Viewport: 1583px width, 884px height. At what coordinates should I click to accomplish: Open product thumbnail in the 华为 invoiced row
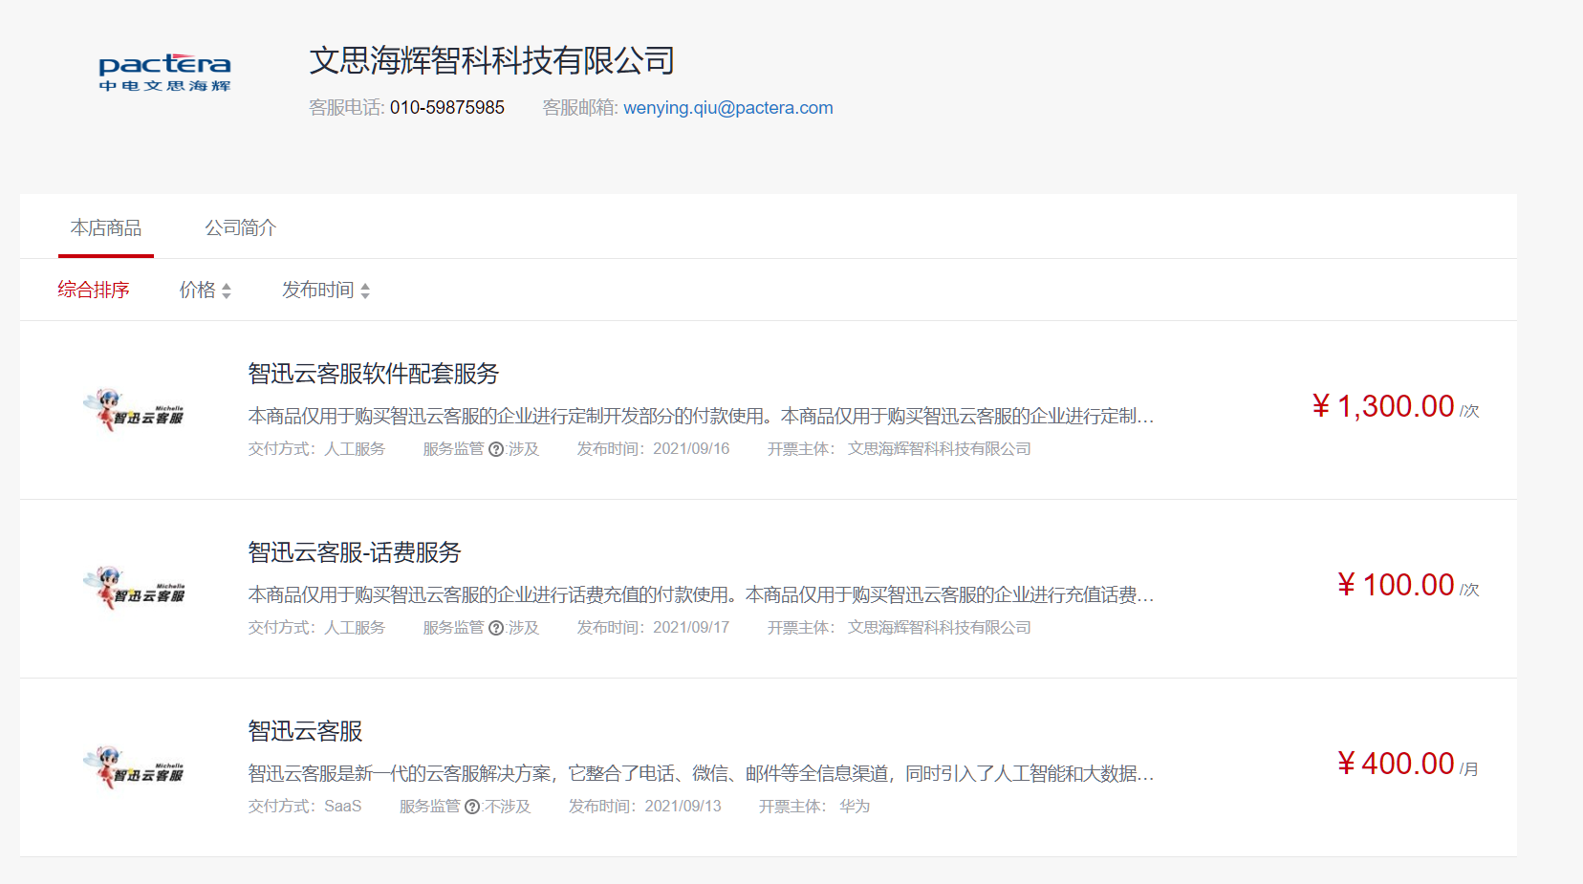[134, 767]
